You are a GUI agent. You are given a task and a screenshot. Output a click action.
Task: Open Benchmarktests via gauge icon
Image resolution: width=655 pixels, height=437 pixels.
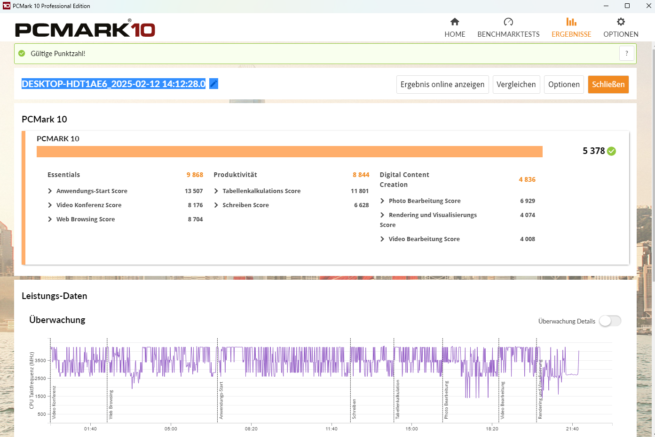tap(508, 22)
